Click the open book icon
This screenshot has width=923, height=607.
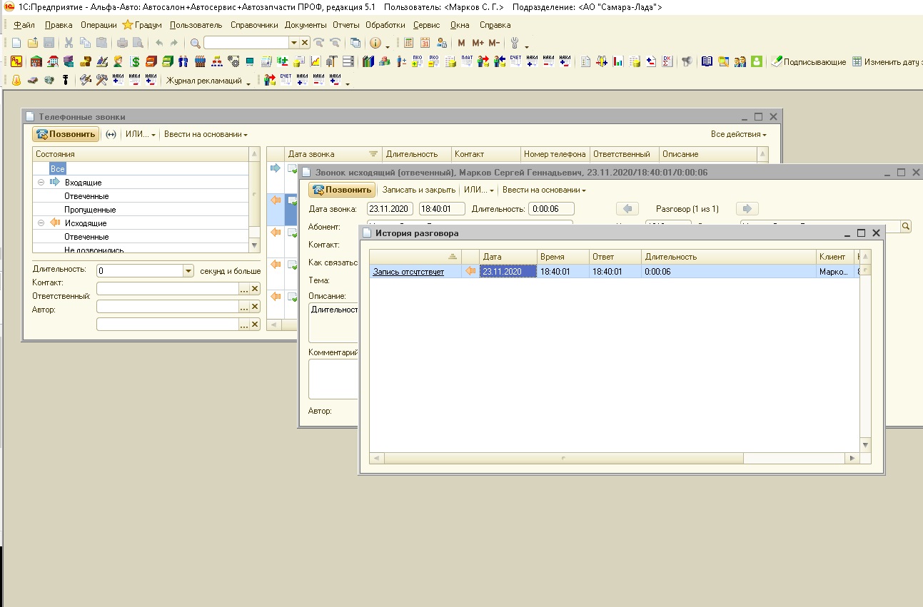706,61
